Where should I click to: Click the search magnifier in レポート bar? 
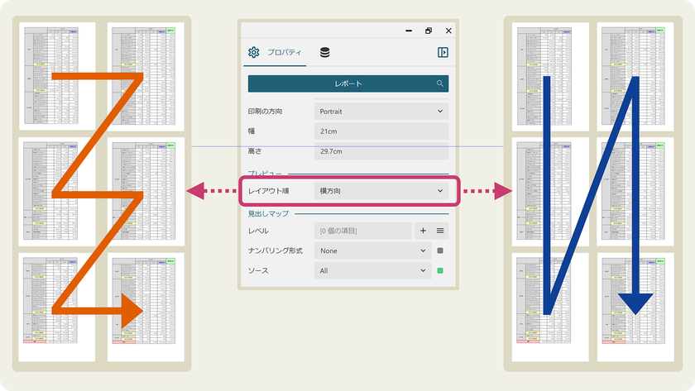tap(439, 83)
